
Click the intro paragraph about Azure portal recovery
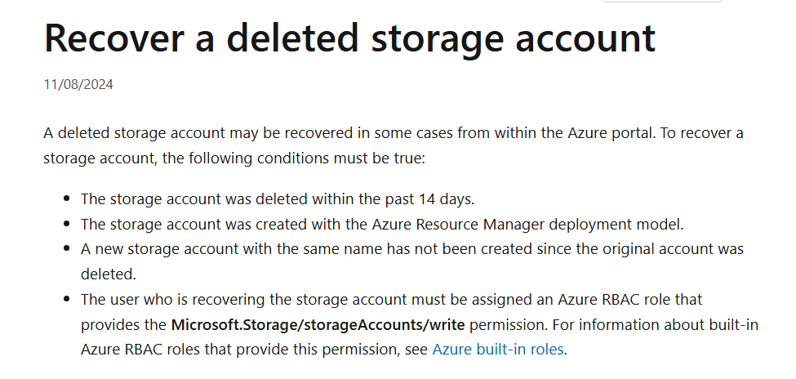coord(394,146)
